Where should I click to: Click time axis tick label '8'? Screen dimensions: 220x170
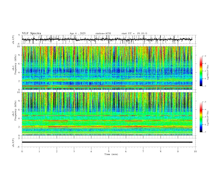point(161,151)
